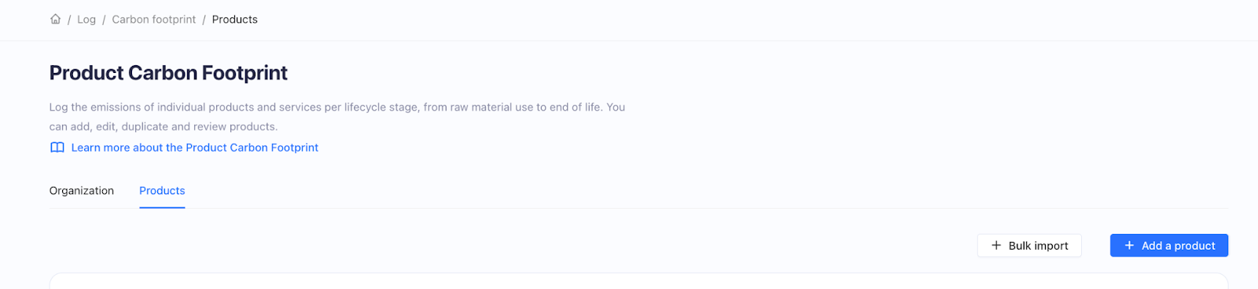Click the plus icon on Add a product
This screenshot has width=1258, height=289.
point(1129,246)
